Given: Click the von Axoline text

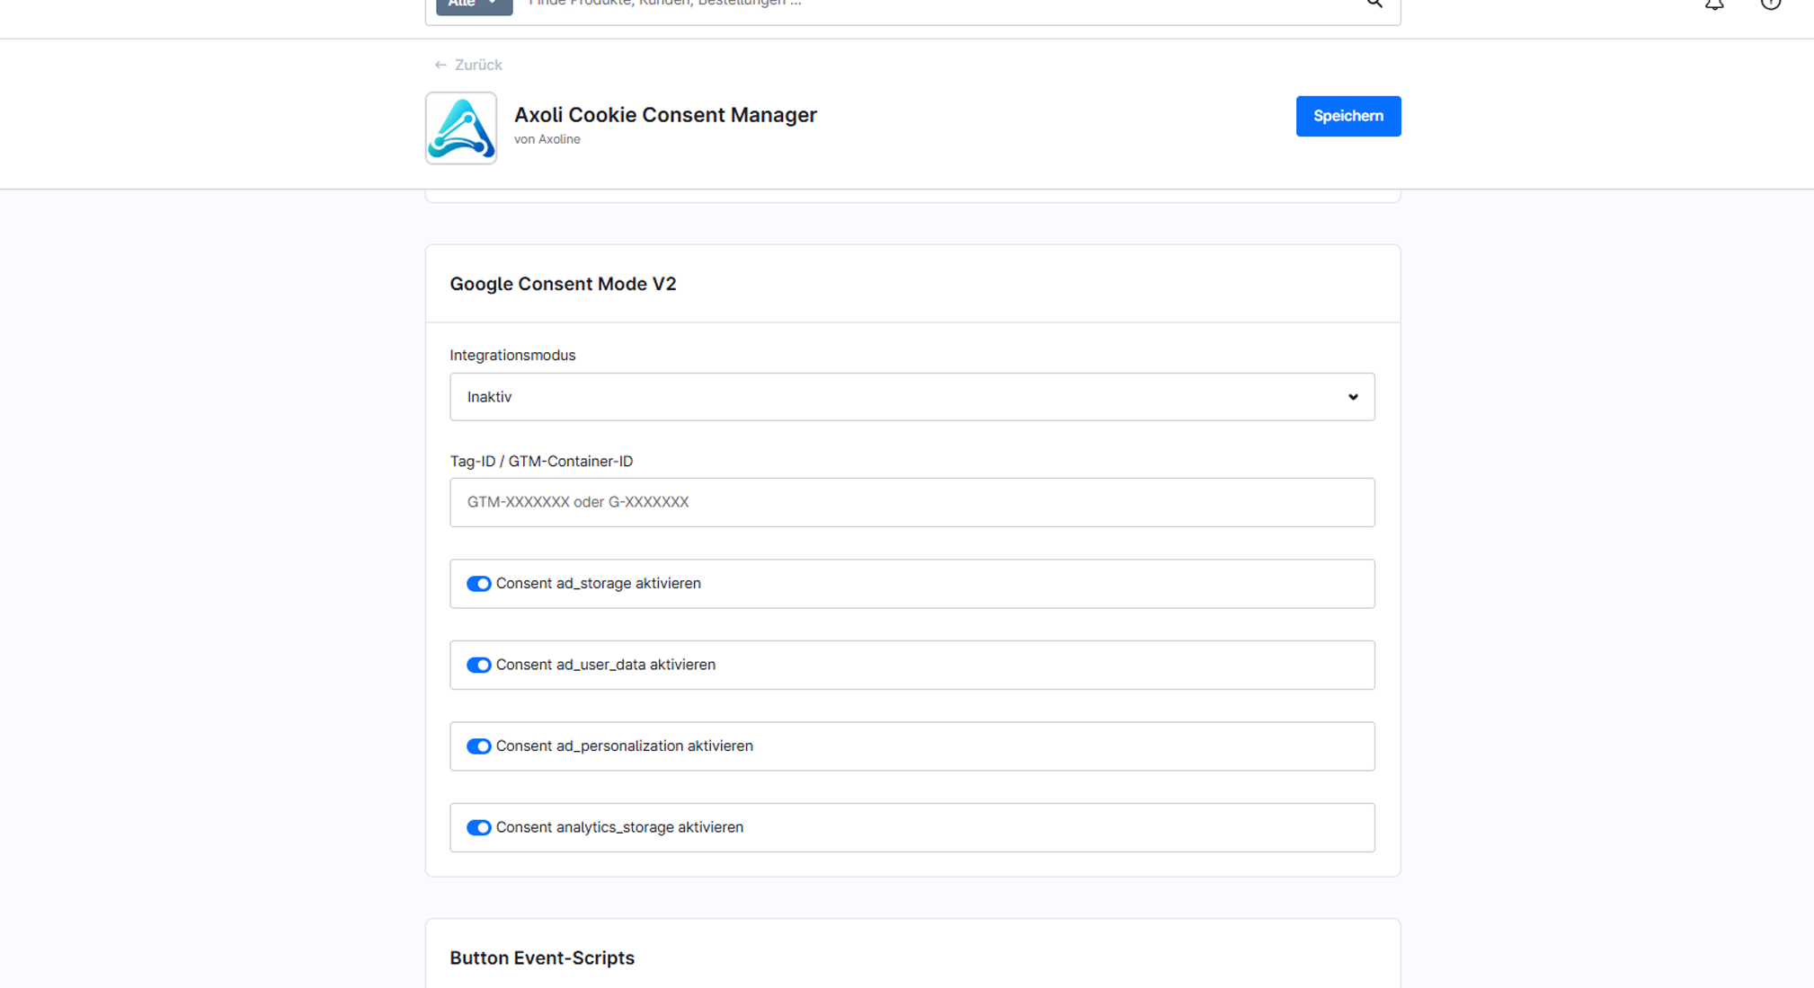Looking at the screenshot, I should (547, 139).
